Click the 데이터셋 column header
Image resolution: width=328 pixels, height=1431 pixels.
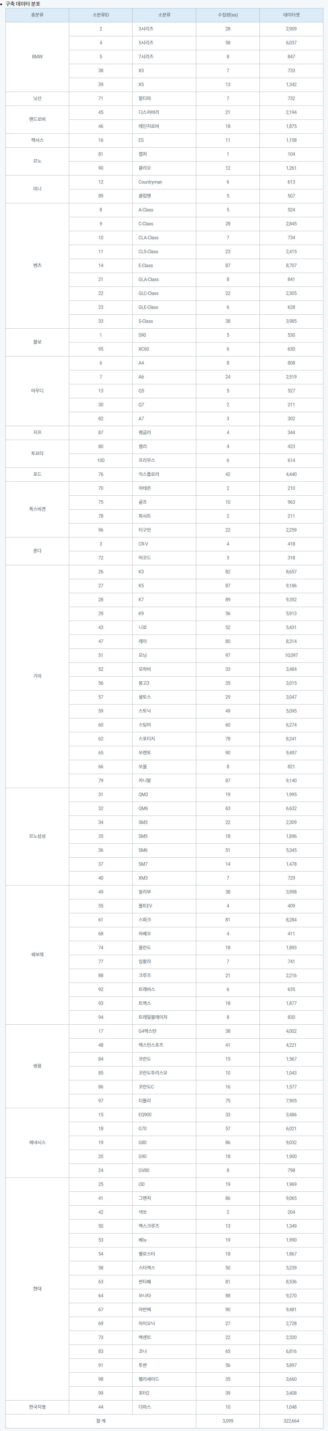tap(291, 15)
